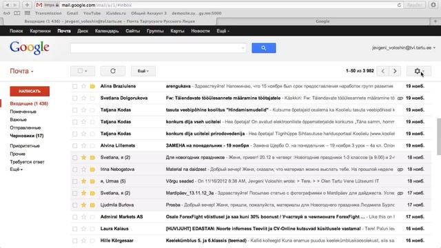Open 'Поиск' in the Google bar
This screenshot has width=441, height=248.
(16, 31)
